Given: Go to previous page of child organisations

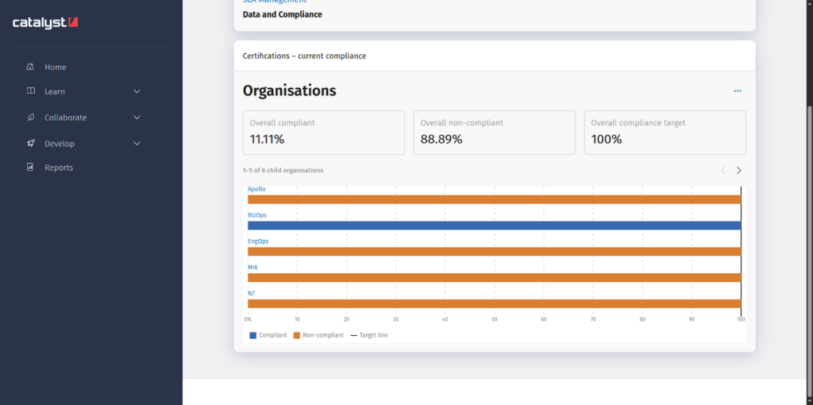Looking at the screenshot, I should click(x=722, y=171).
